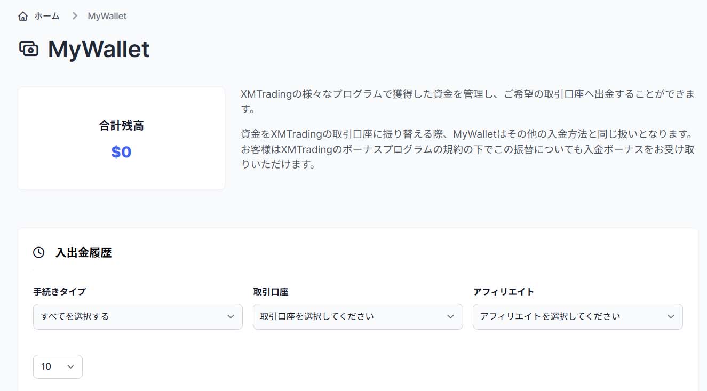The image size is (707, 391).
Task: Click the paragraph starting with 資金をXMTradingの取引口座
Action: (x=468, y=149)
